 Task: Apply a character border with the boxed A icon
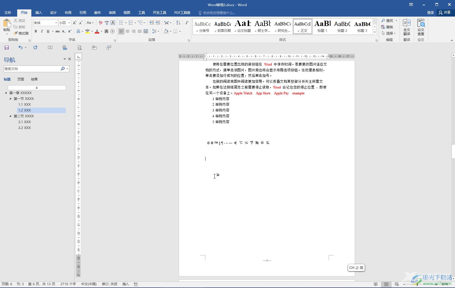coord(113,23)
